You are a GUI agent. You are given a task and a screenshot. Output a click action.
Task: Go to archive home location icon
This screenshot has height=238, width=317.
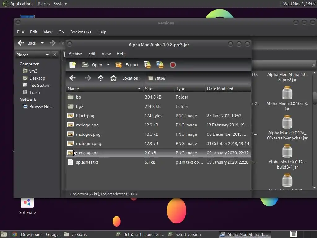(113, 78)
